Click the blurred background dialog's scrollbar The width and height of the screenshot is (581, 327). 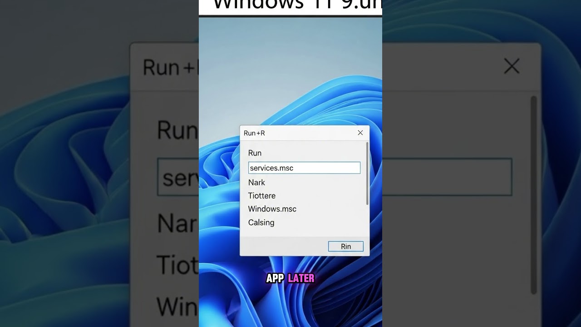coord(534,195)
